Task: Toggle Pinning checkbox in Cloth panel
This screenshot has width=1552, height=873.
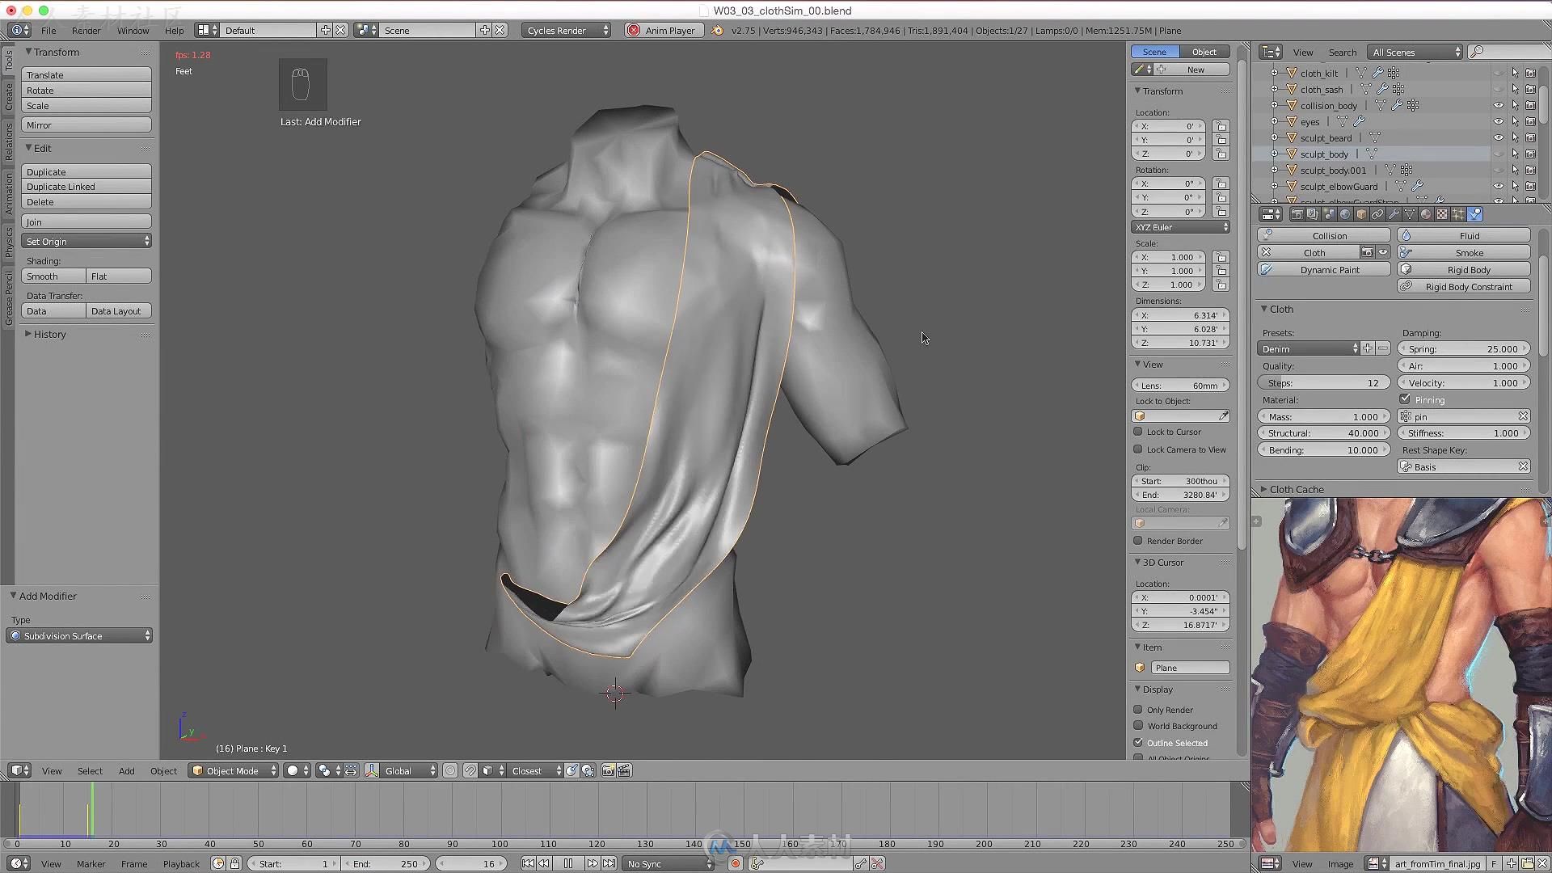Action: point(1406,399)
